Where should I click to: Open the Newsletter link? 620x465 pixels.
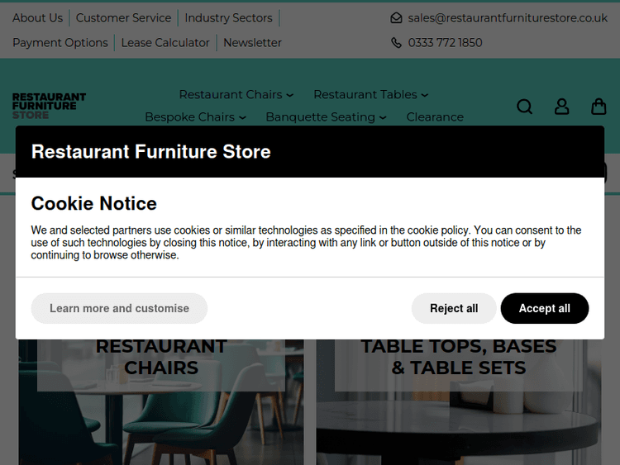click(252, 43)
